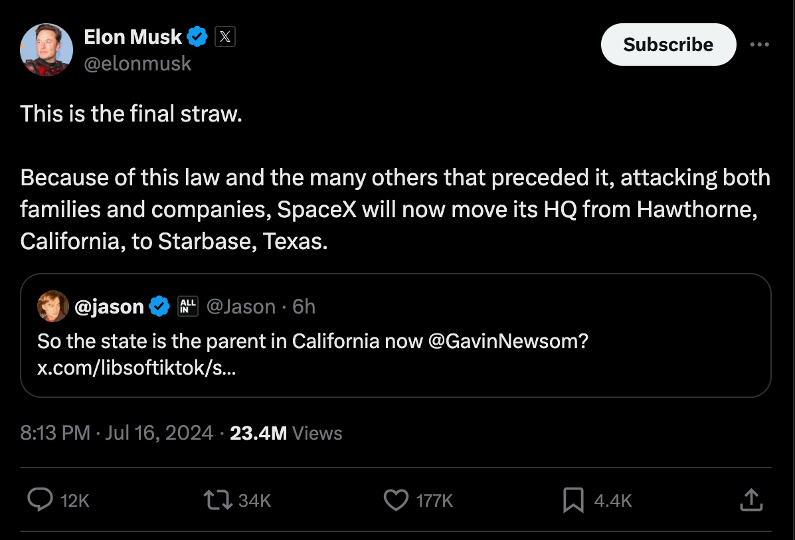This screenshot has width=795, height=540.
Task: Like the post with the heart icon
Action: point(397,500)
